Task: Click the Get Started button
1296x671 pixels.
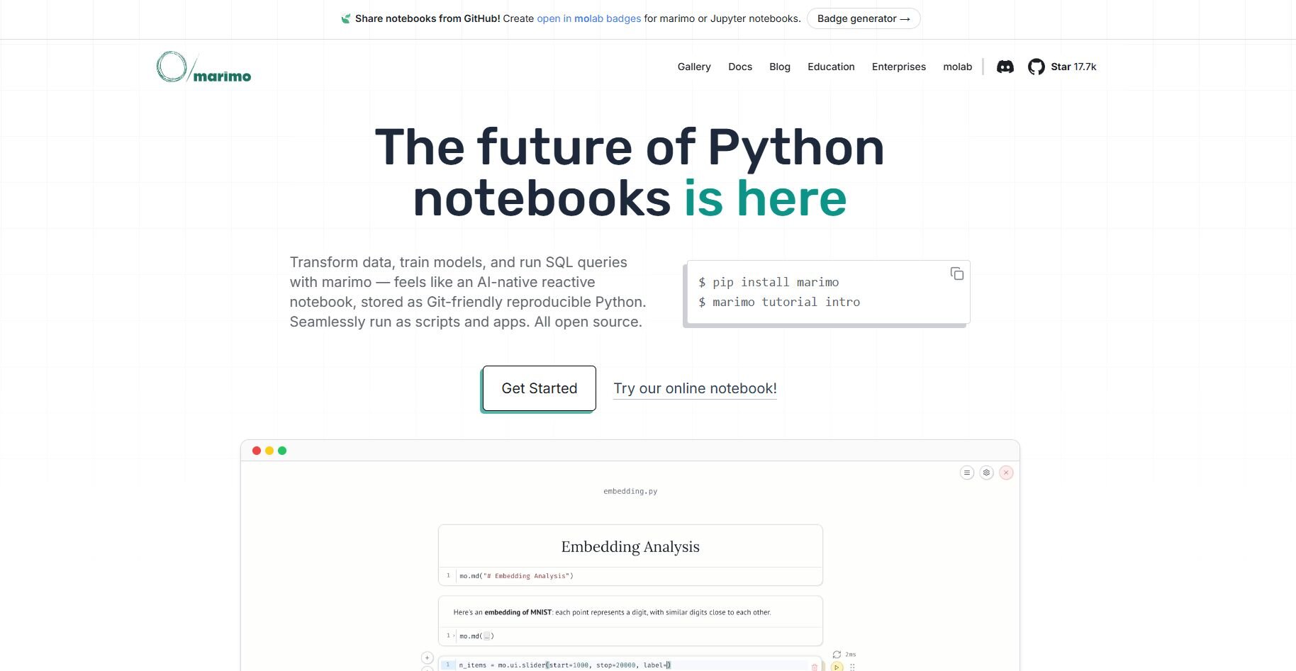Action: 539,388
